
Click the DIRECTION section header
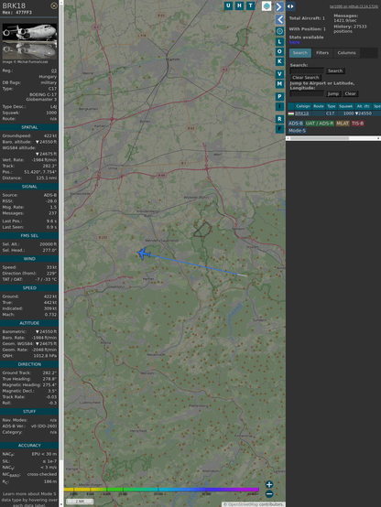coord(29,364)
